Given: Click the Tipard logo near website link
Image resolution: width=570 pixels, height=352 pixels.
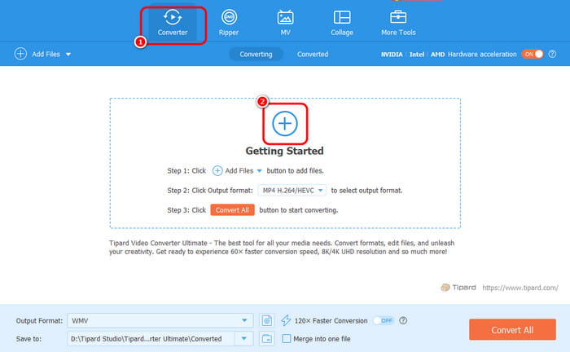Looking at the screenshot, I should 458,288.
